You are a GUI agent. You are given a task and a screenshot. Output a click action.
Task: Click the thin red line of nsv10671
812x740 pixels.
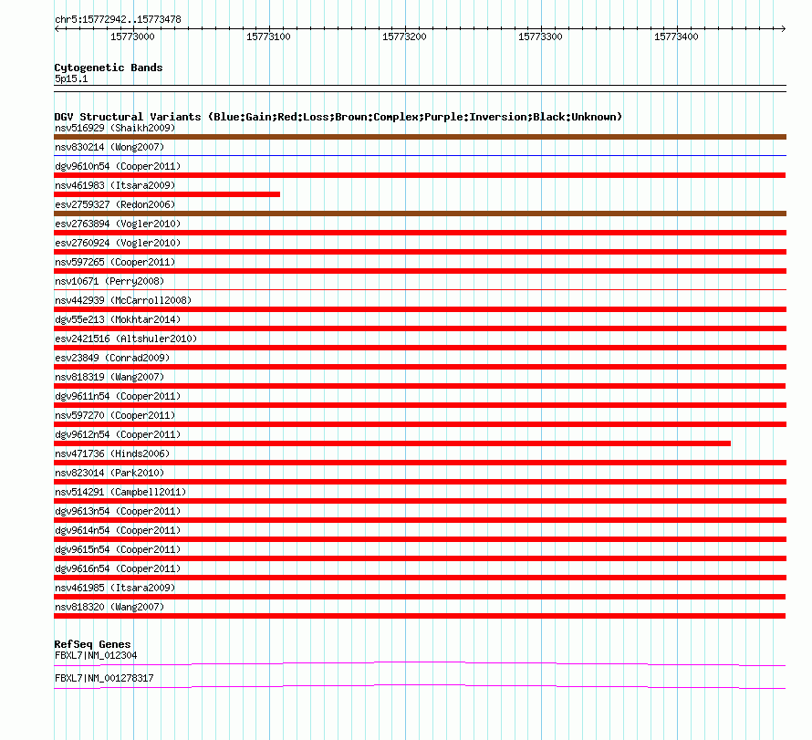pyautogui.click(x=420, y=289)
